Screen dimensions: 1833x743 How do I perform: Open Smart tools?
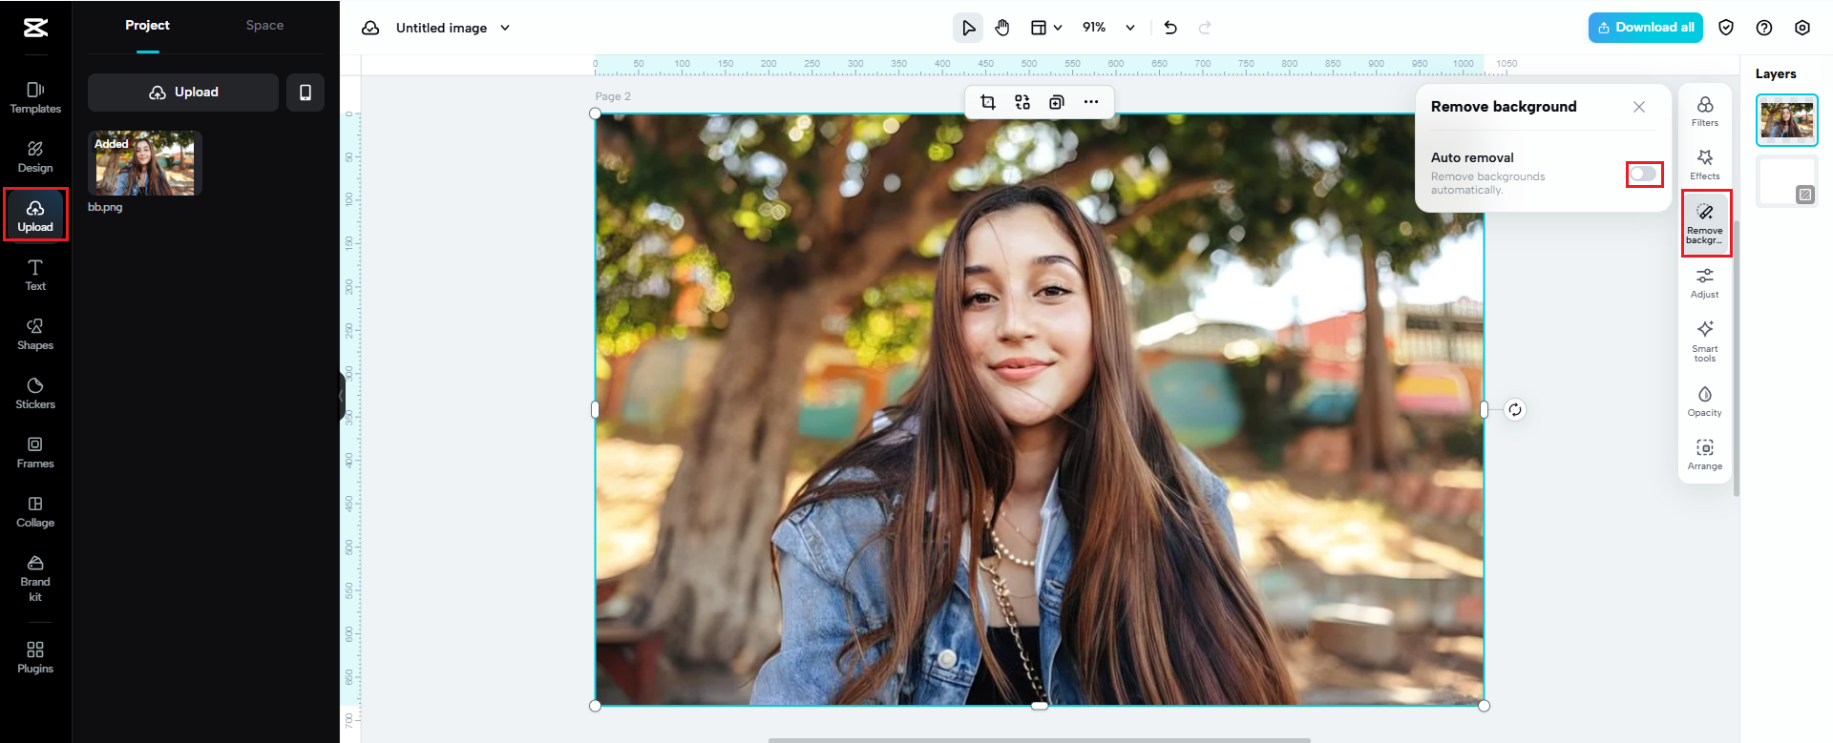[x=1704, y=340]
